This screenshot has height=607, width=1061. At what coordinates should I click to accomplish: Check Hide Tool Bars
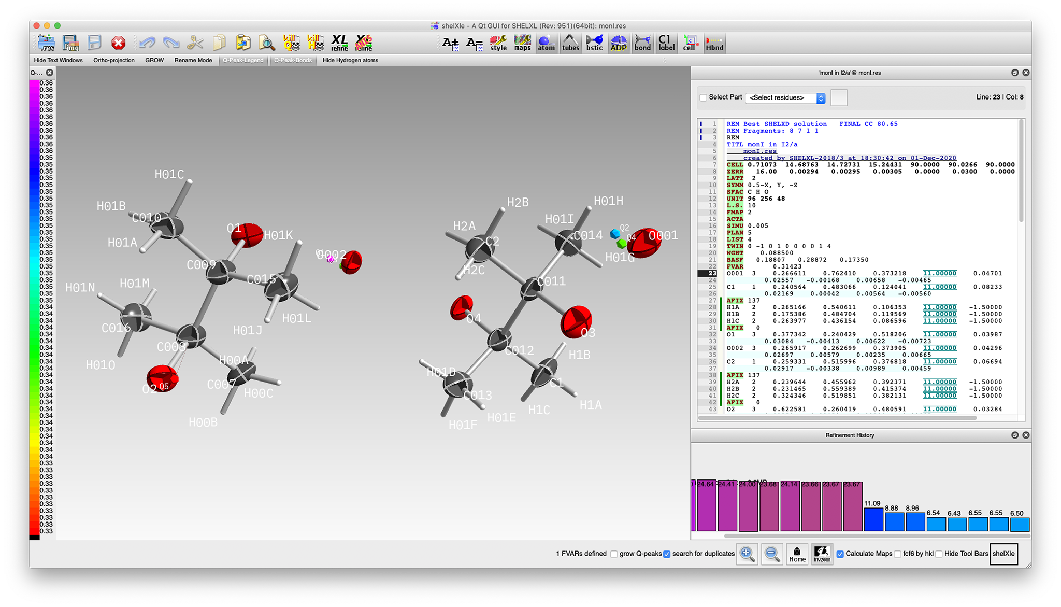939,554
